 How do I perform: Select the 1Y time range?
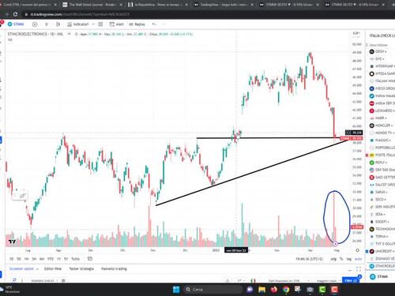(x=58, y=259)
